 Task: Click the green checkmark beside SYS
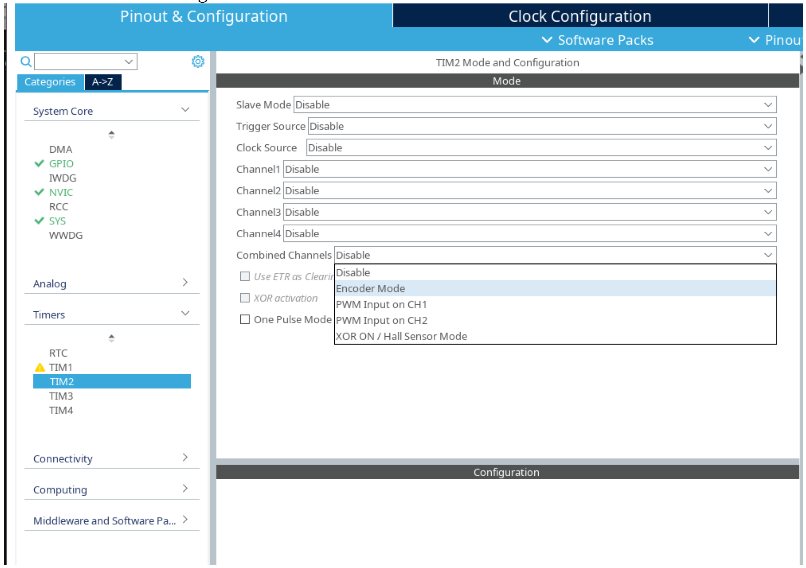(39, 221)
